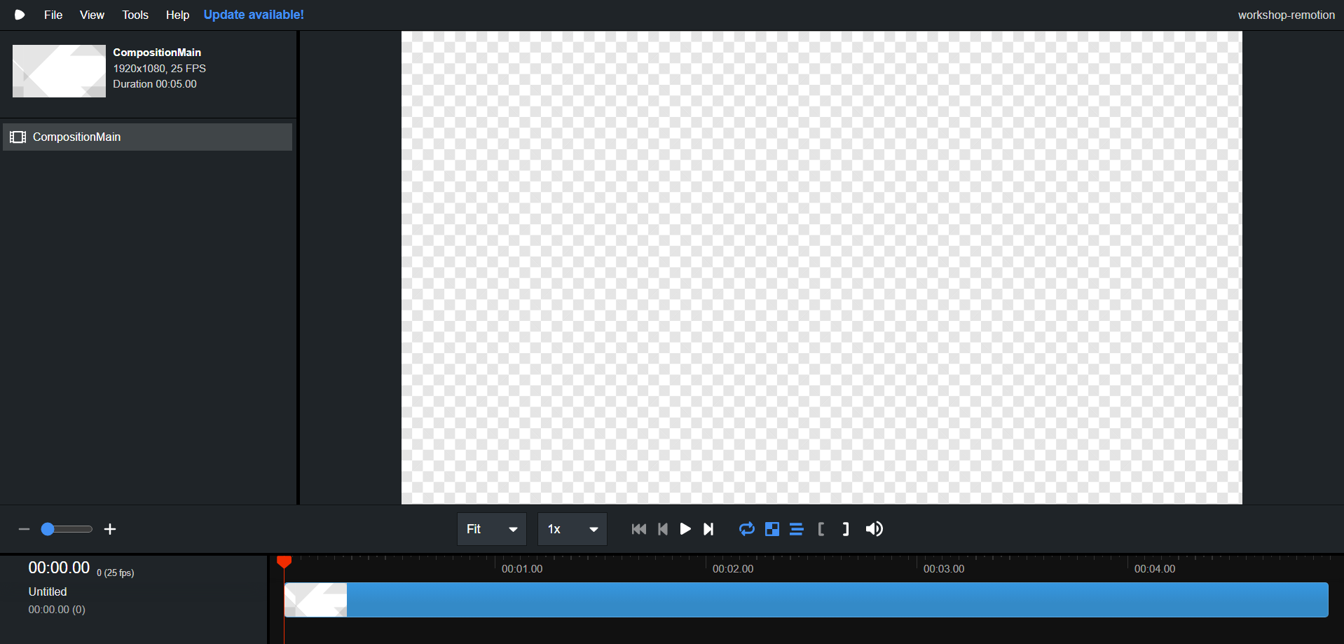Select CompositionMain in the composition list
This screenshot has height=644, width=1344.
pyautogui.click(x=147, y=137)
